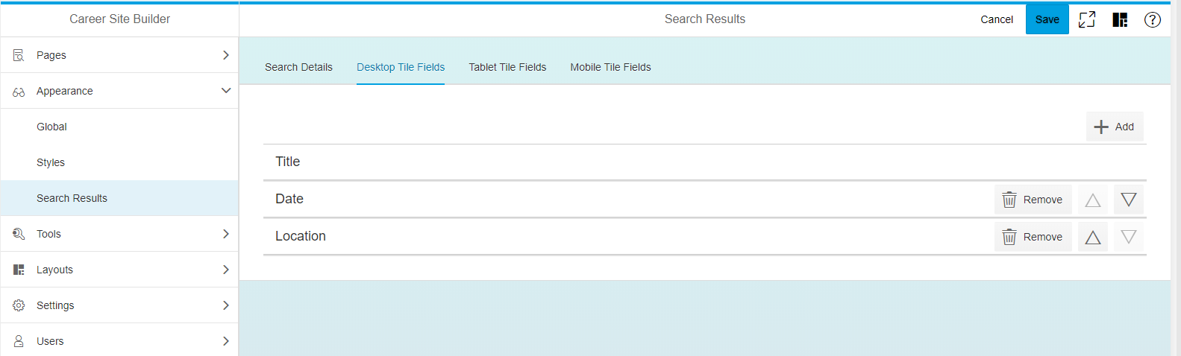Expand the Tools menu chevron
The image size is (1181, 356).
tap(226, 234)
